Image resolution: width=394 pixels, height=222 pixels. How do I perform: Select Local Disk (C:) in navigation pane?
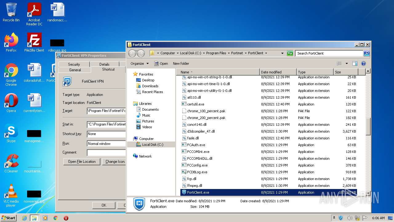click(152, 145)
